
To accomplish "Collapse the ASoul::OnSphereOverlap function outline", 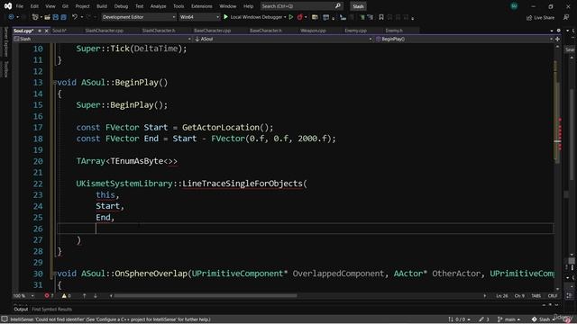I will click(x=54, y=274).
